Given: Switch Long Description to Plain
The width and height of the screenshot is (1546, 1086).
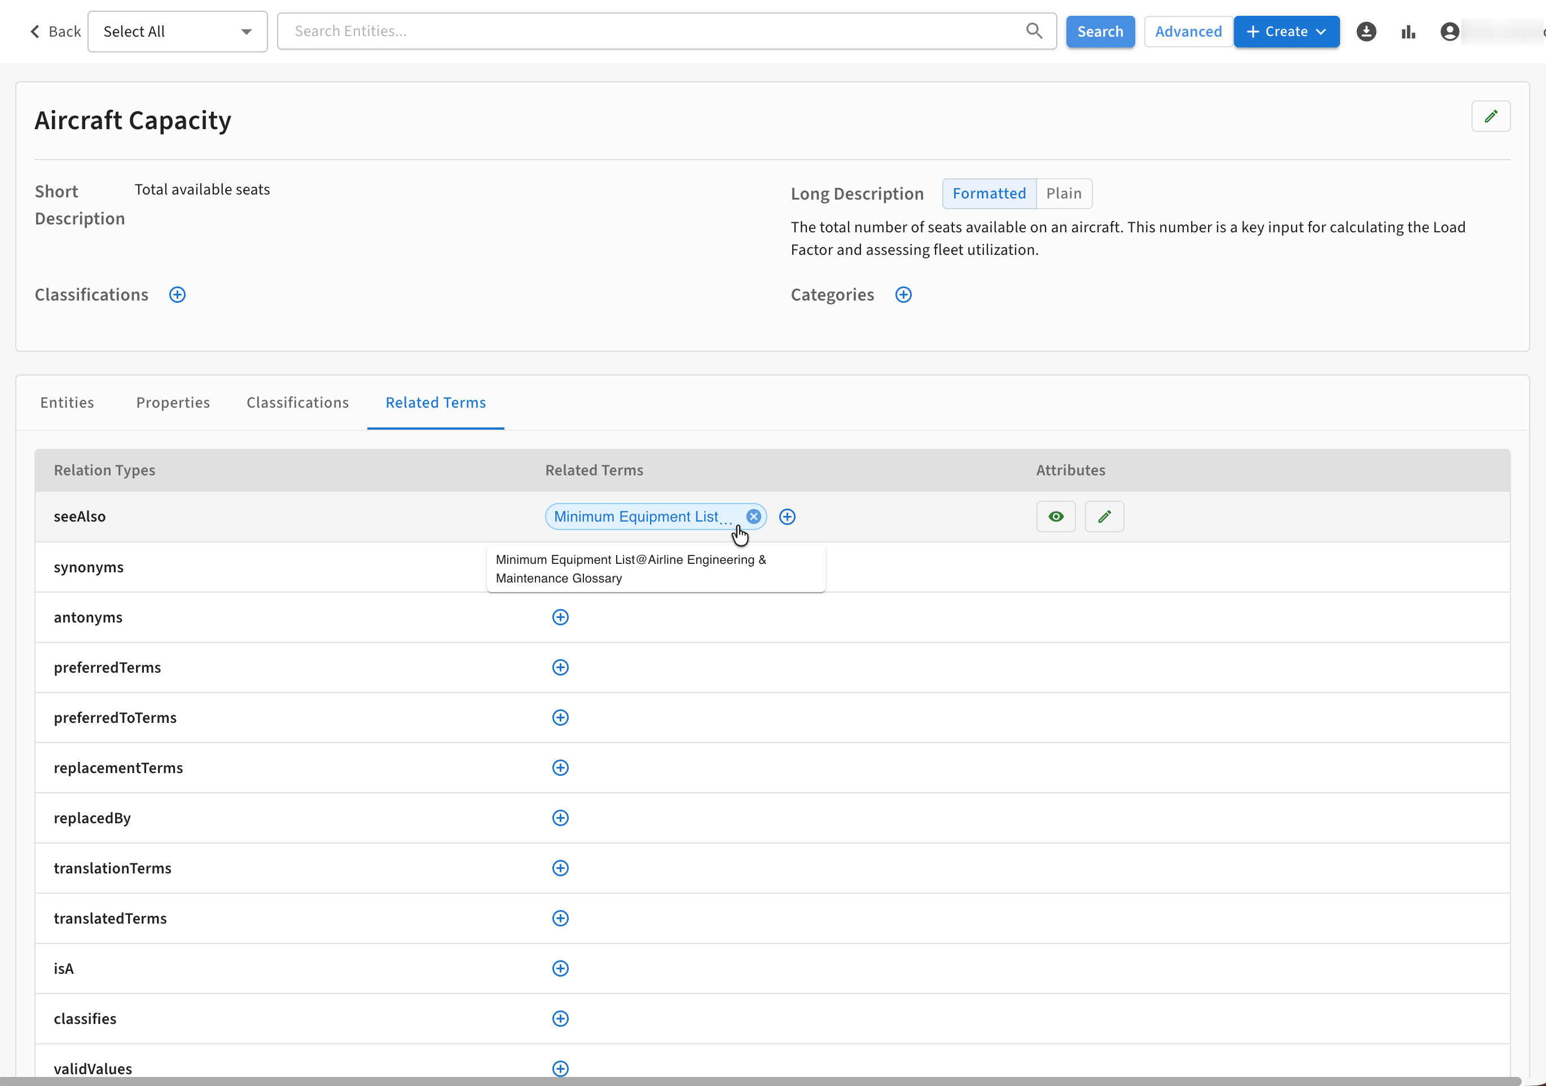Looking at the screenshot, I should point(1064,194).
